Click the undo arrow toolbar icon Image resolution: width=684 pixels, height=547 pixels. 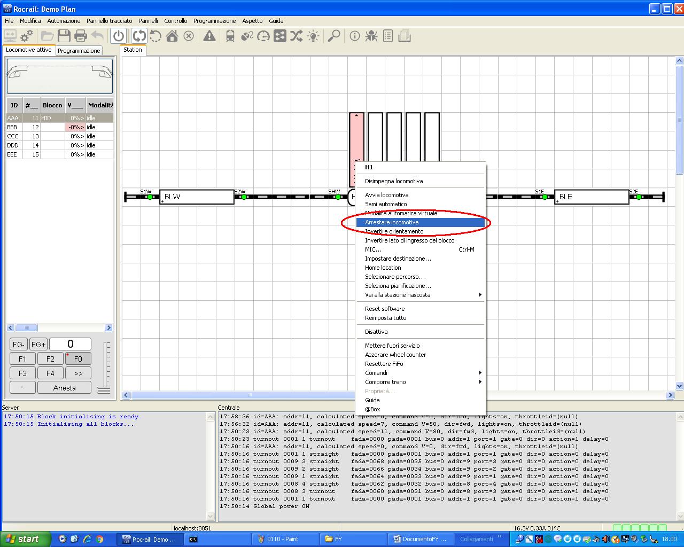[97, 36]
